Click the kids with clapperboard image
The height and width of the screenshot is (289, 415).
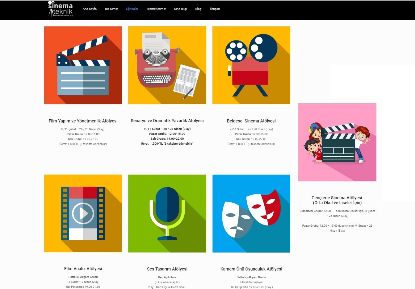tap(337, 142)
